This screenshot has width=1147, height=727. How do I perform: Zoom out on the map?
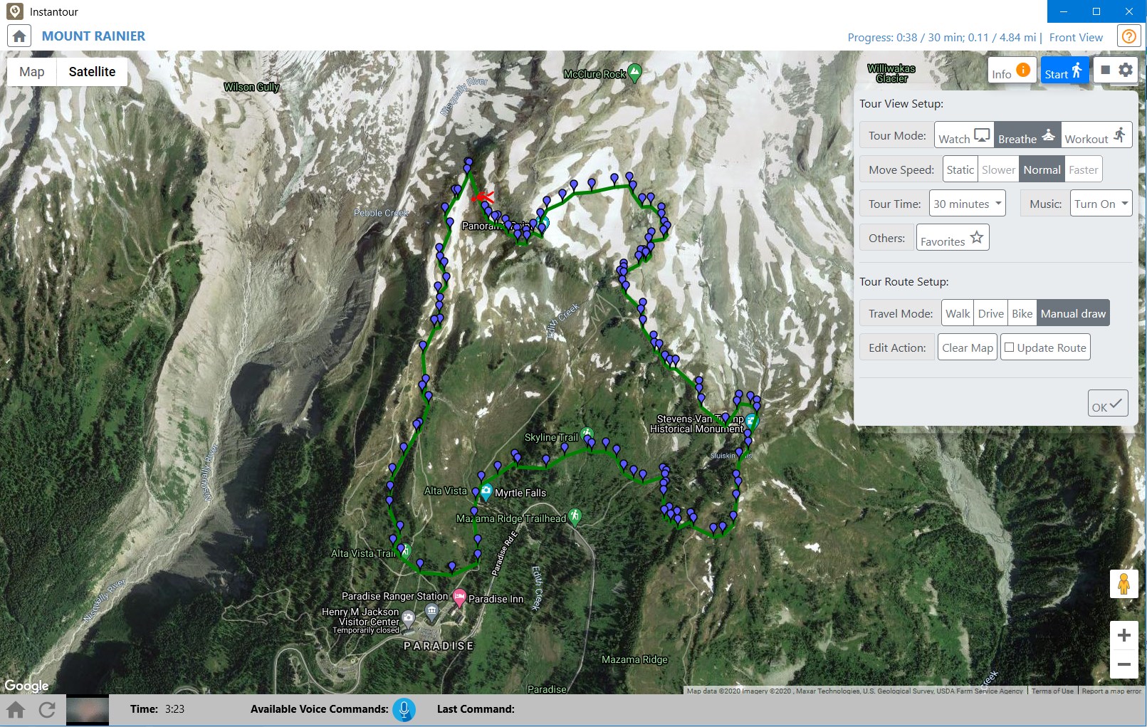1124,664
